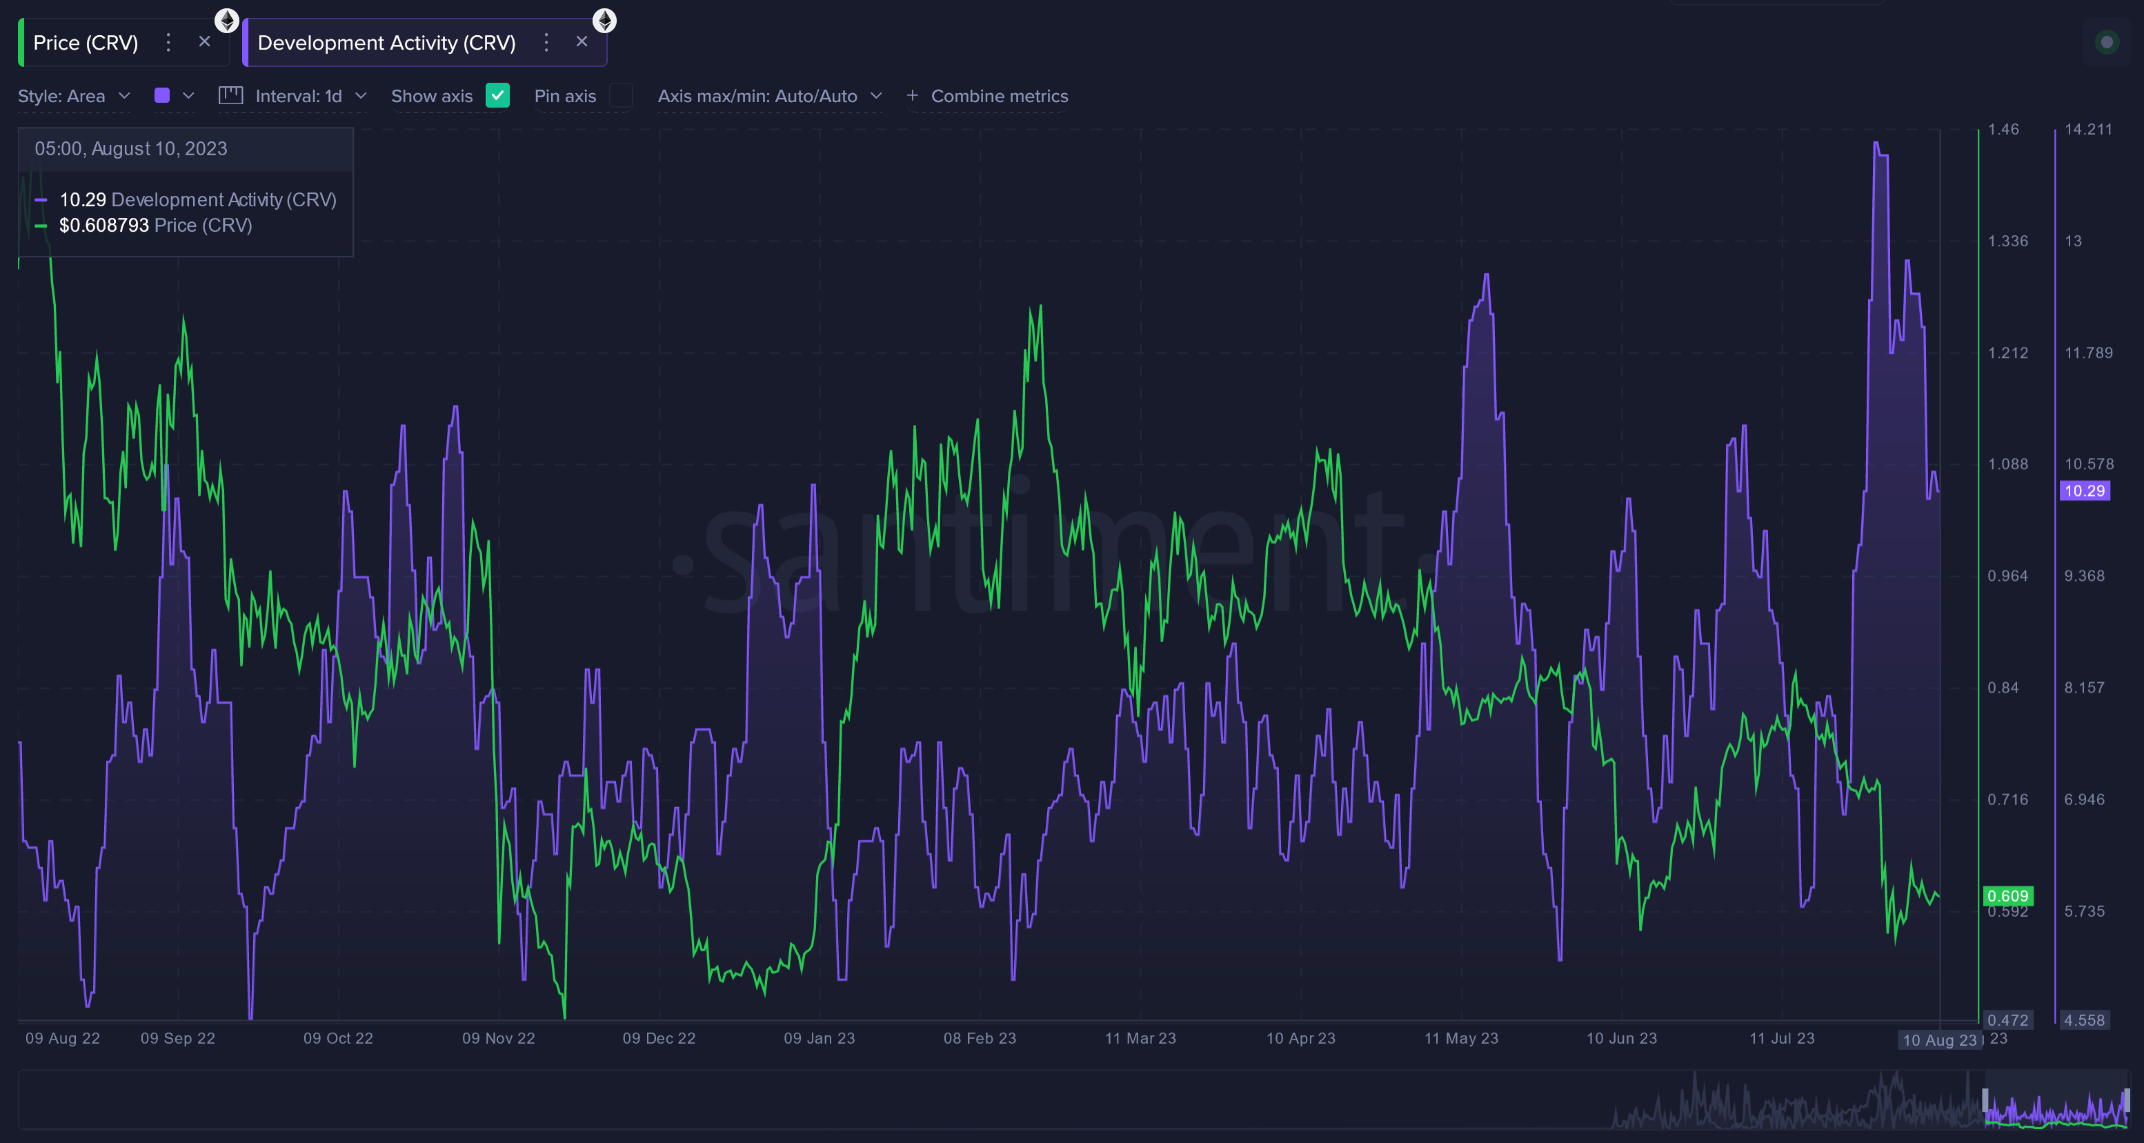2144x1143 pixels.
Task: Click the 11 Jul 23 x-axis label
Action: (1781, 1038)
